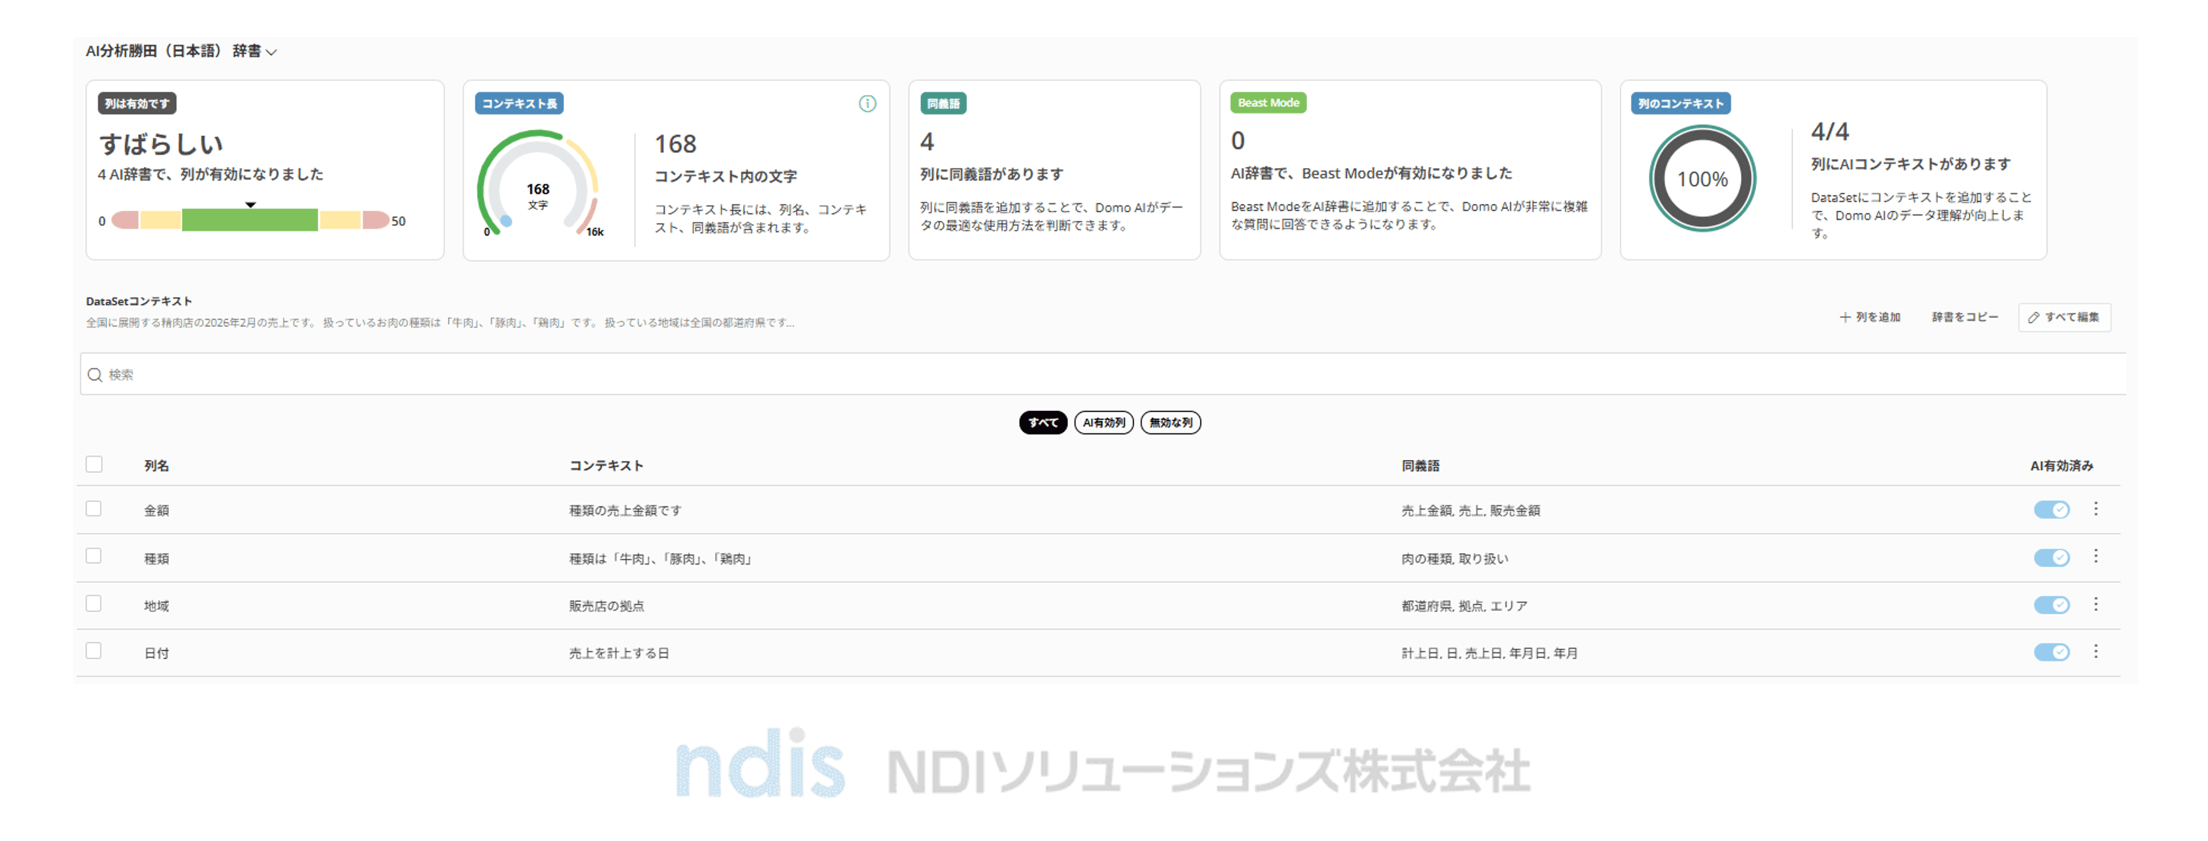This screenshot has width=2208, height=841.
Task: Select the AI有効列 filter tab
Action: [1104, 422]
